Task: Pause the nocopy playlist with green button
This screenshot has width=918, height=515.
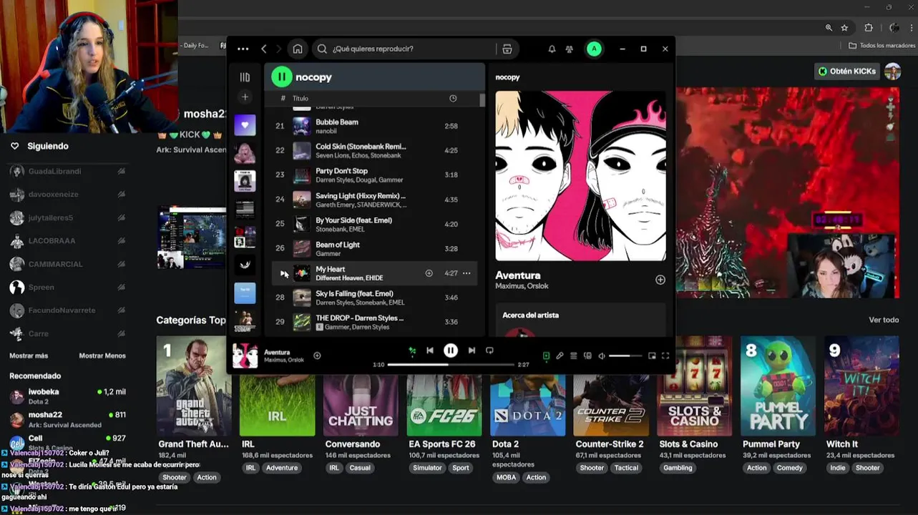Action: (x=281, y=77)
